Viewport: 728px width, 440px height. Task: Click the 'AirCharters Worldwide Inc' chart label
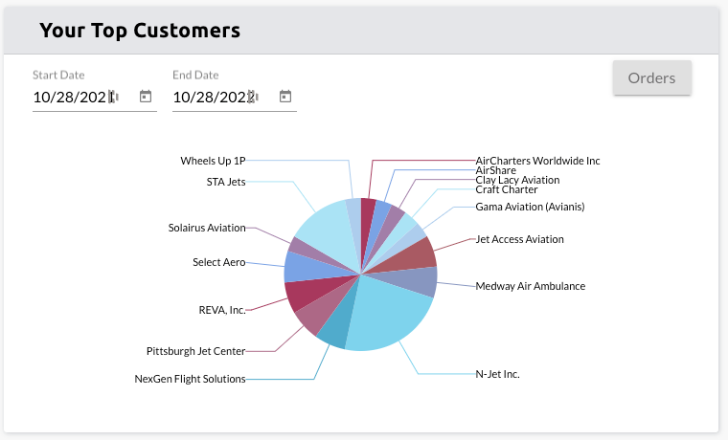(537, 161)
